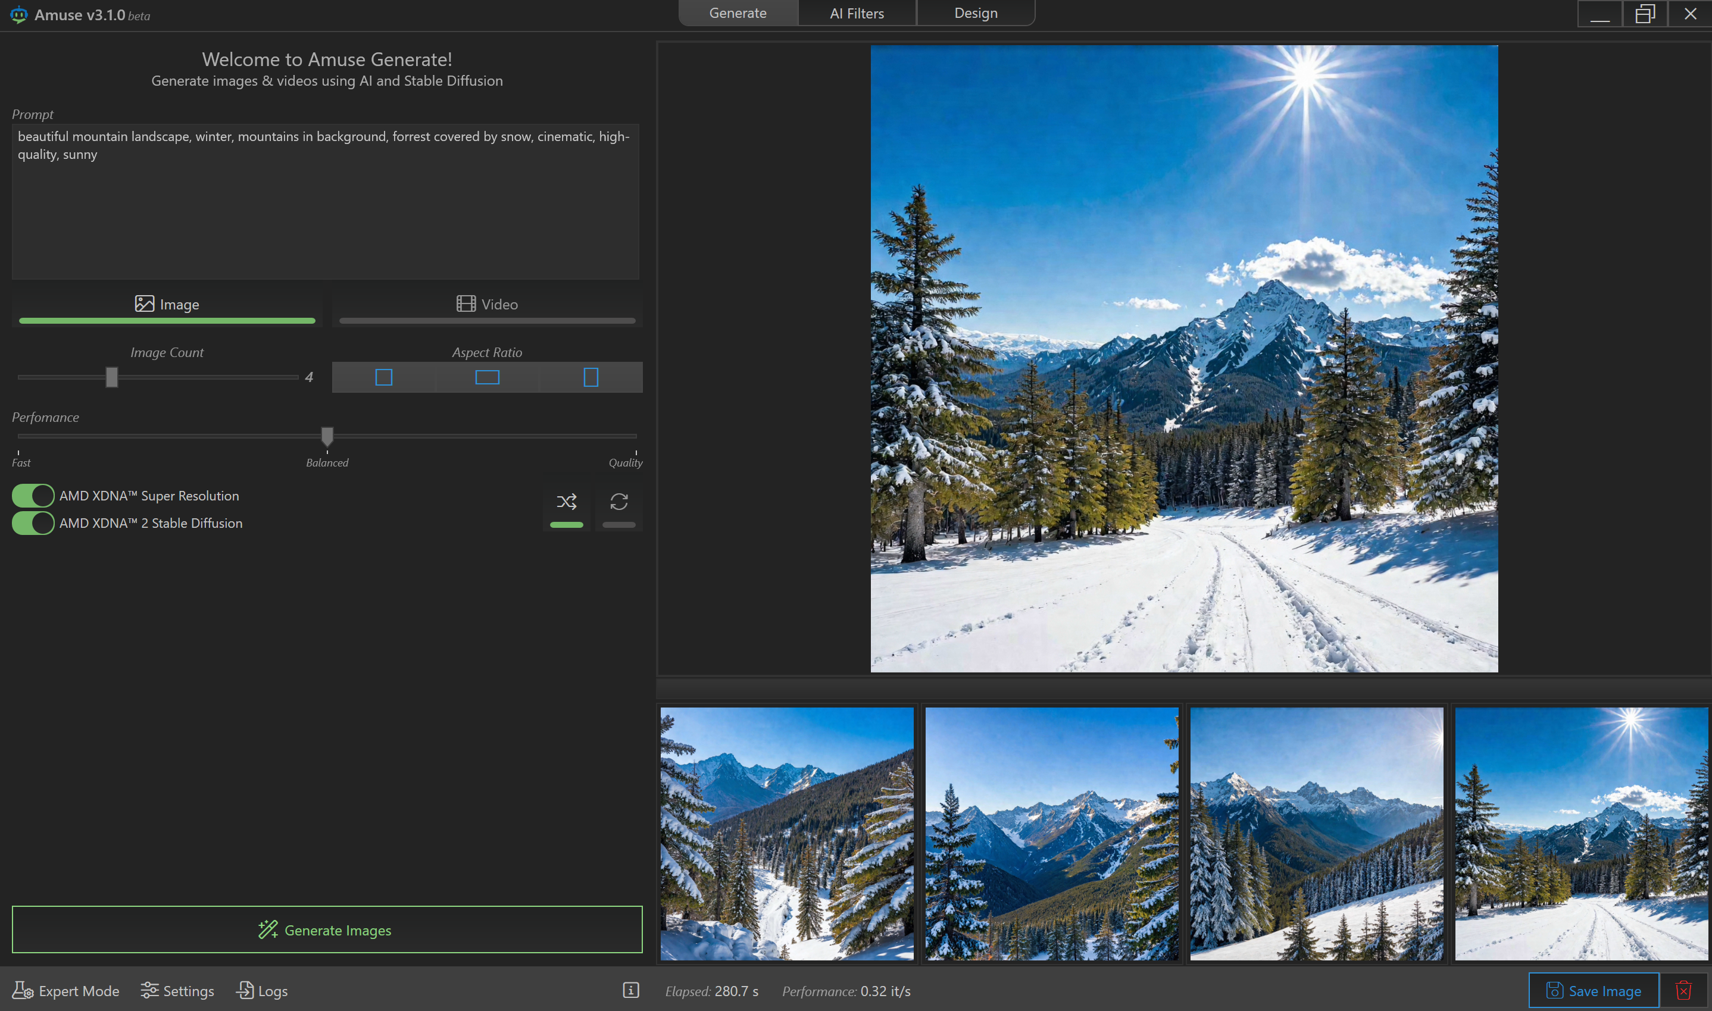Click the Performance slider Quality end
Viewport: 1712px width, 1011px height.
[635, 436]
